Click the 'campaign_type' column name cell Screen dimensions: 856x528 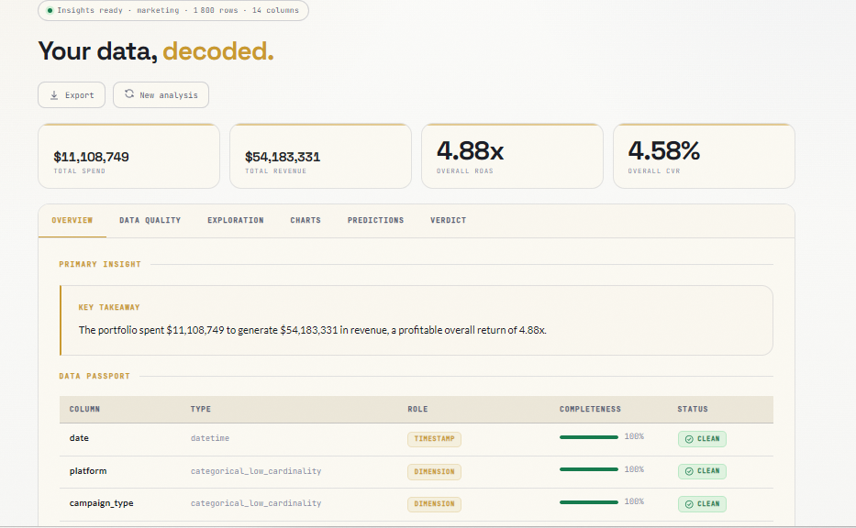(101, 503)
